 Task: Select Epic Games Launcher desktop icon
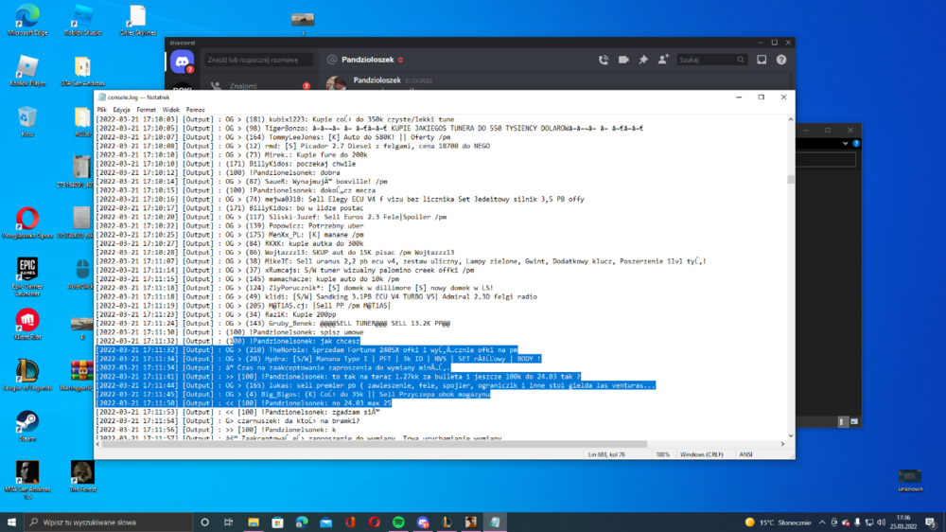tap(27, 276)
